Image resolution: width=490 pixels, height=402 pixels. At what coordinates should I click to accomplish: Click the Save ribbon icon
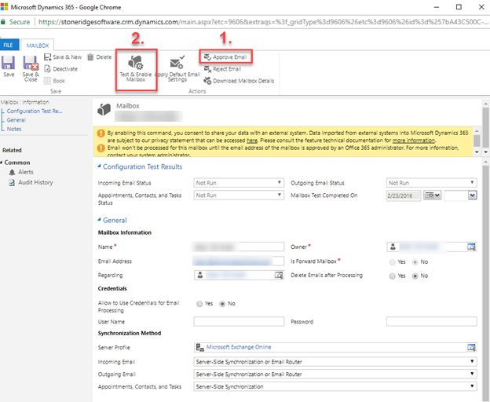[x=9, y=66]
